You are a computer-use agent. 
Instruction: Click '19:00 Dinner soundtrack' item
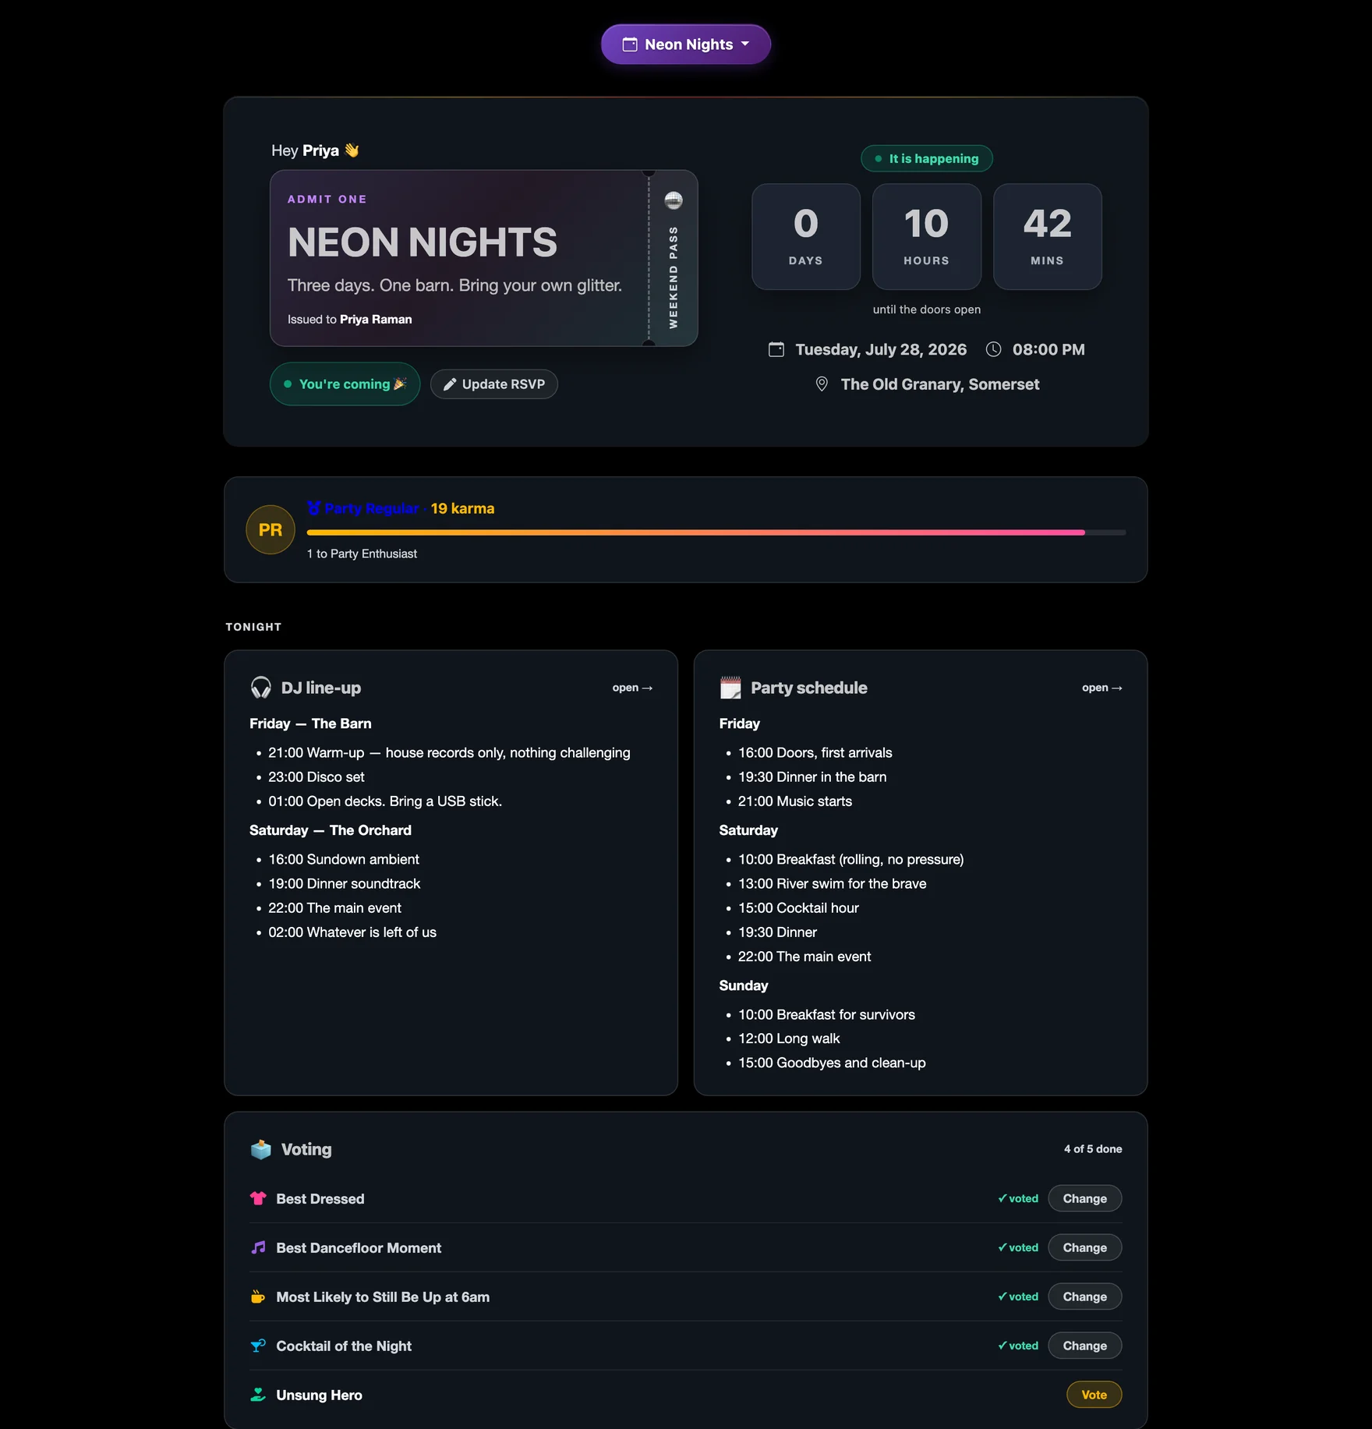pyautogui.click(x=345, y=883)
